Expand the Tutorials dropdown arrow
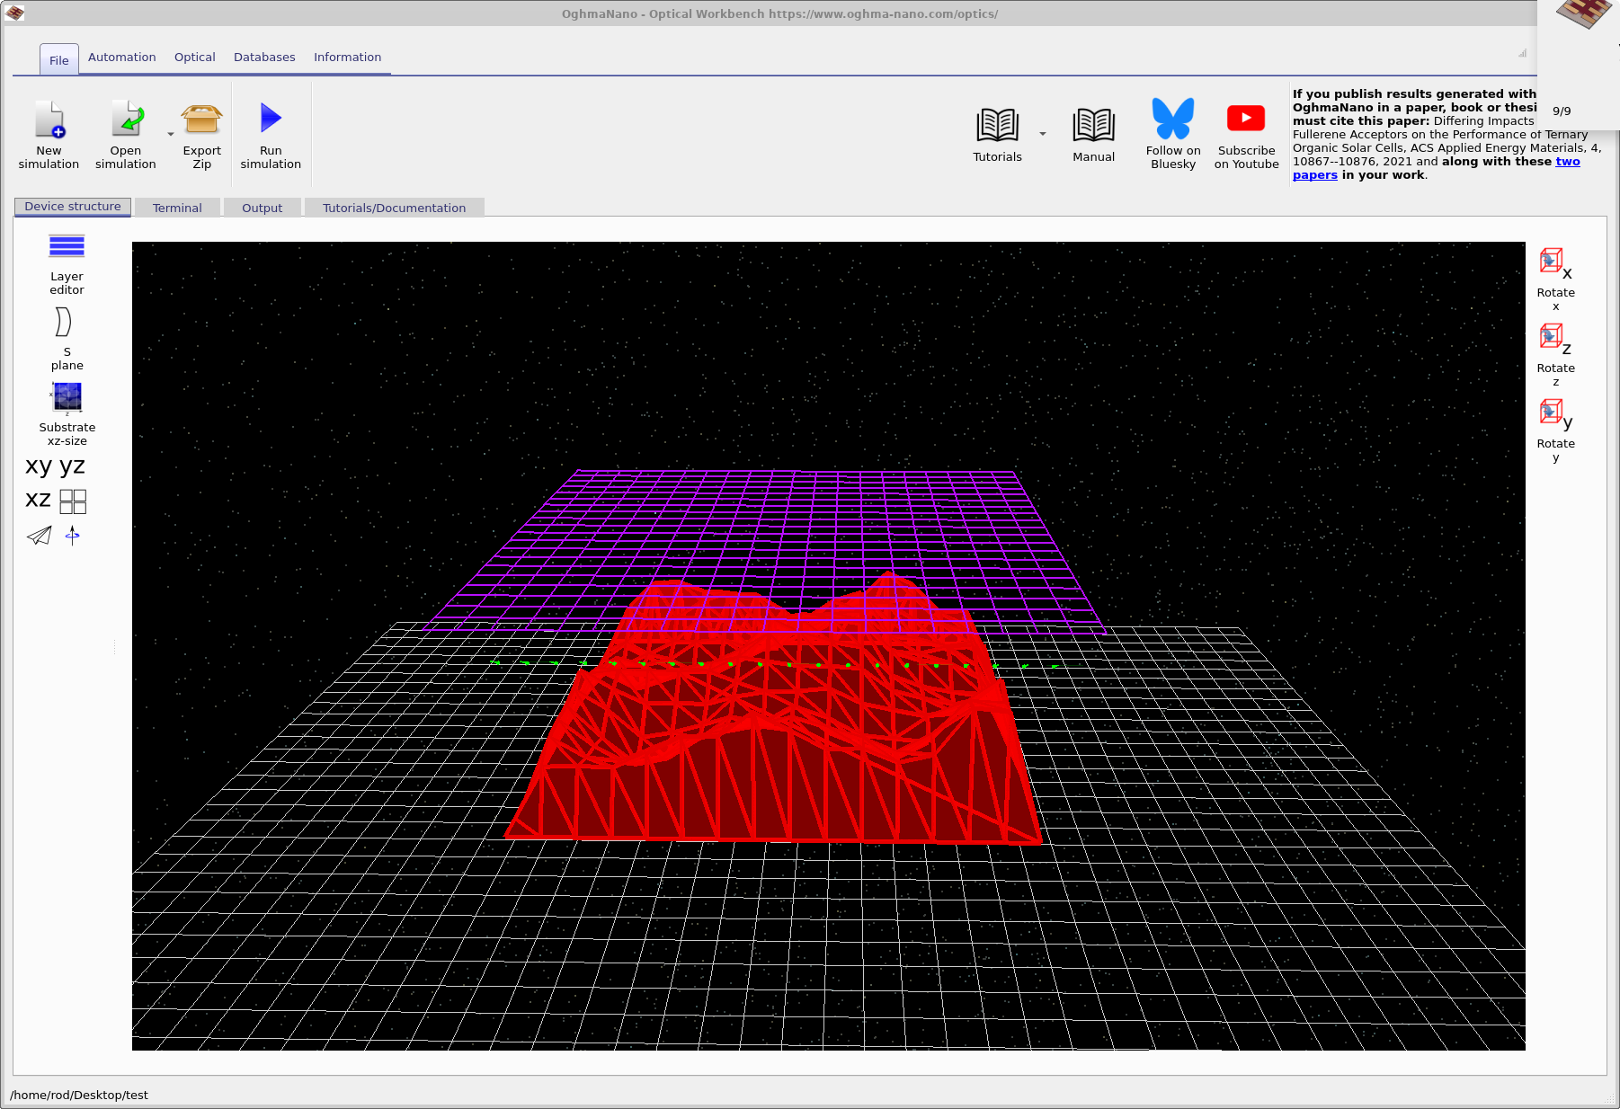1620x1109 pixels. [x=1042, y=132]
